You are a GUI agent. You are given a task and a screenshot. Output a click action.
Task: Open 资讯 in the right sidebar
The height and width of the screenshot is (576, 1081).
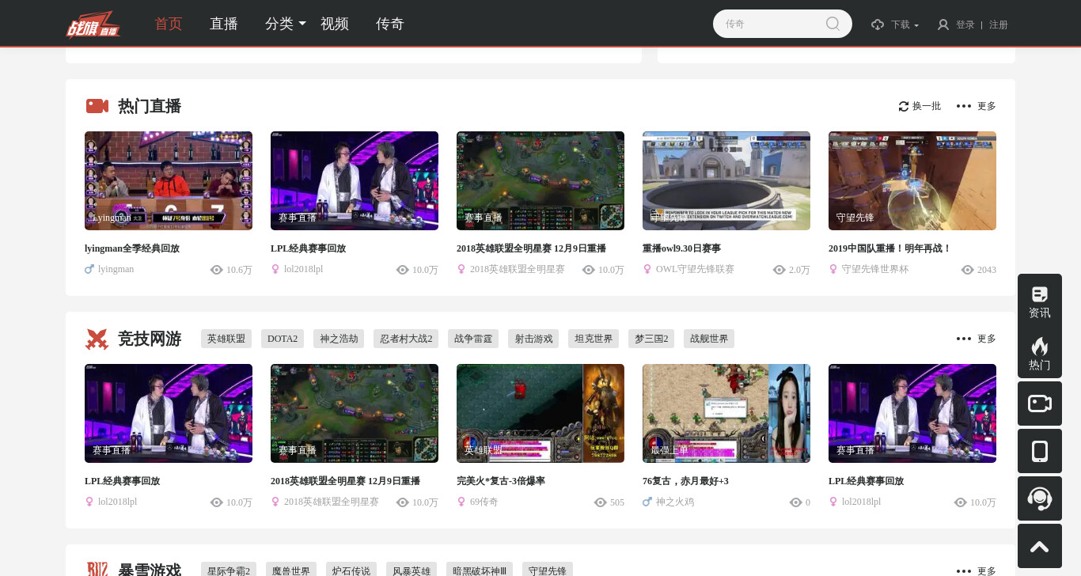click(x=1040, y=302)
